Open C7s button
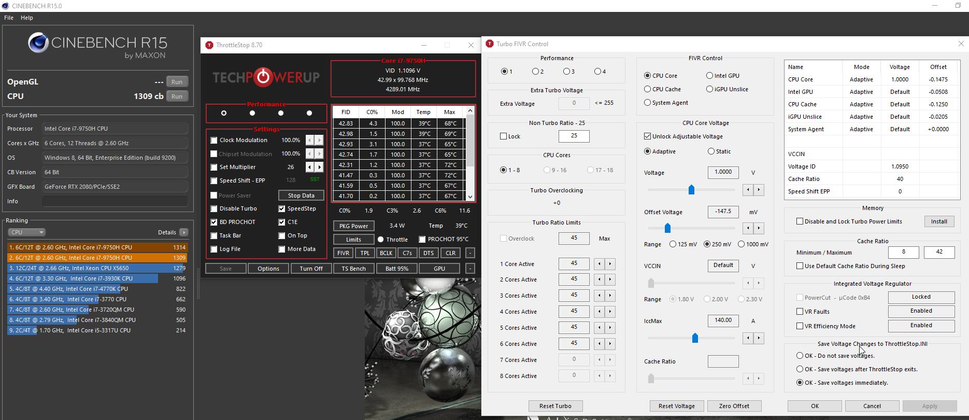Screen dimensions: 969x420 pyautogui.click(x=407, y=253)
